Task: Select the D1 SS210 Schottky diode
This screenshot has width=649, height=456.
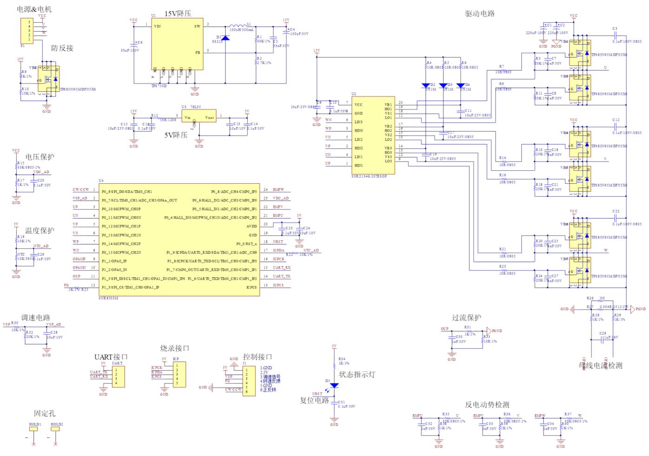Action: tap(225, 37)
